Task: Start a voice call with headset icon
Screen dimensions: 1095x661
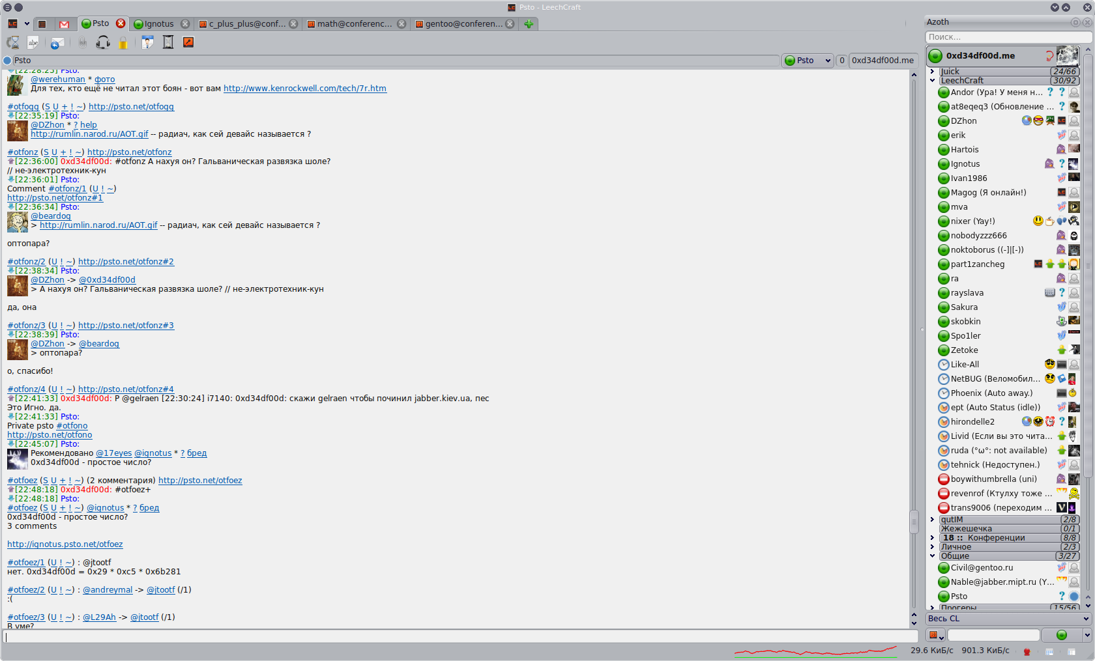Action: [102, 42]
